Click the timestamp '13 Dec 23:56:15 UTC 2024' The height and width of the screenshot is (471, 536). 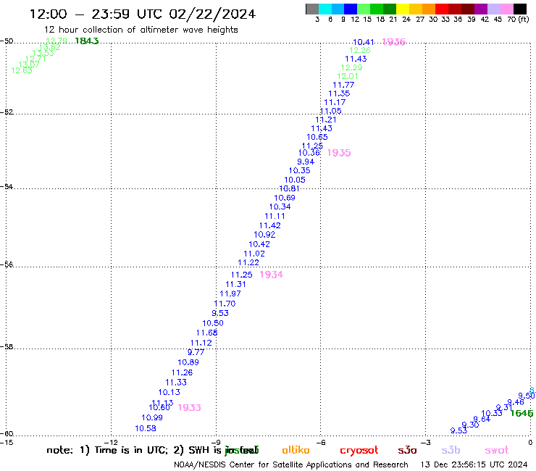pos(474,465)
